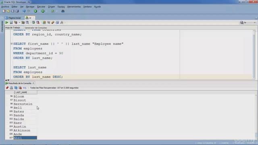Collapse the SELECT first_name statement fold marker

pos(12,44)
